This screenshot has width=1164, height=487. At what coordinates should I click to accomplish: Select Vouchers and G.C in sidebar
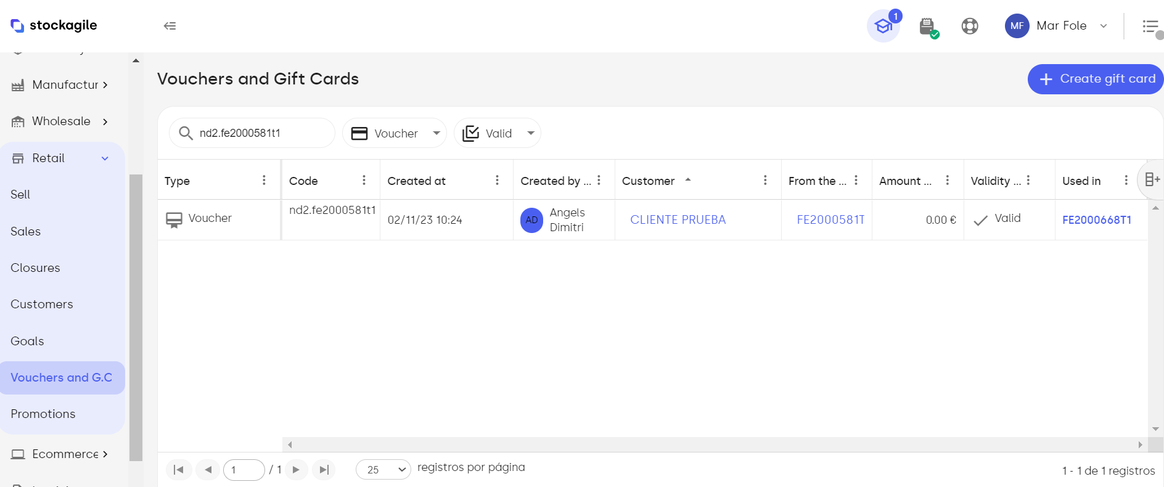(x=62, y=377)
